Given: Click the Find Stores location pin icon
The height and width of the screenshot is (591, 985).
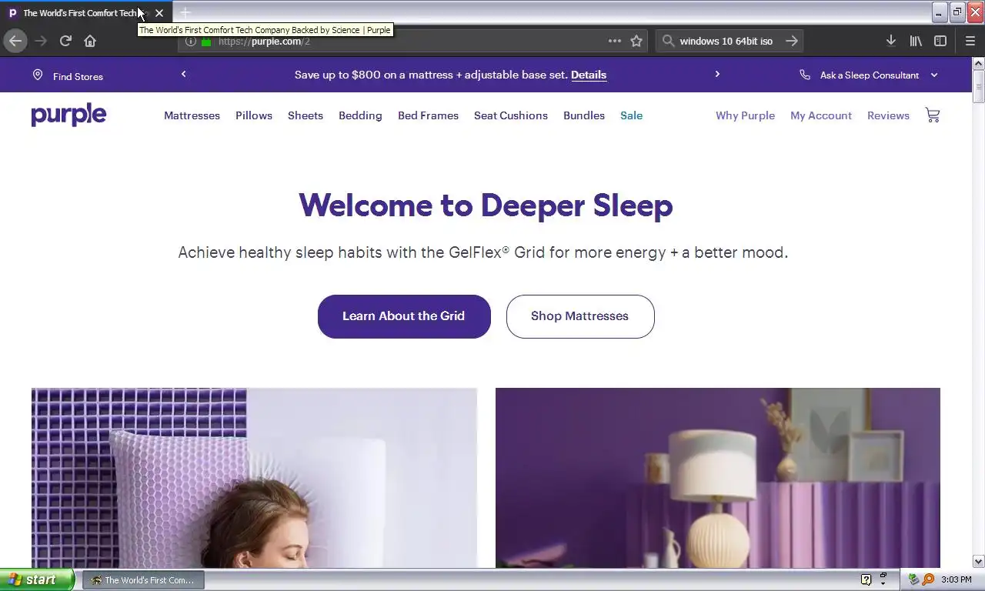Looking at the screenshot, I should coord(37,75).
